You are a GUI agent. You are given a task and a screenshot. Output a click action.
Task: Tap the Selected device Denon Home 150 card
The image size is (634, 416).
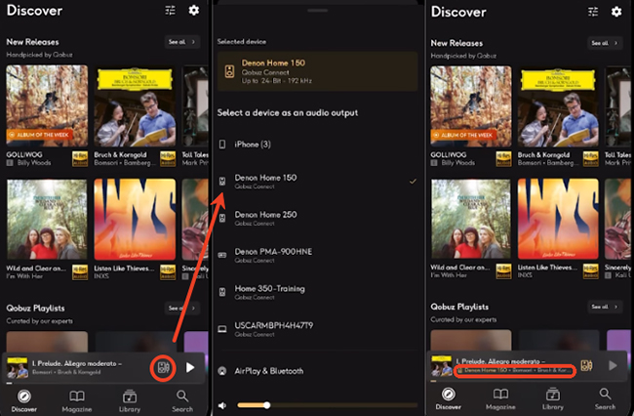tap(317, 71)
